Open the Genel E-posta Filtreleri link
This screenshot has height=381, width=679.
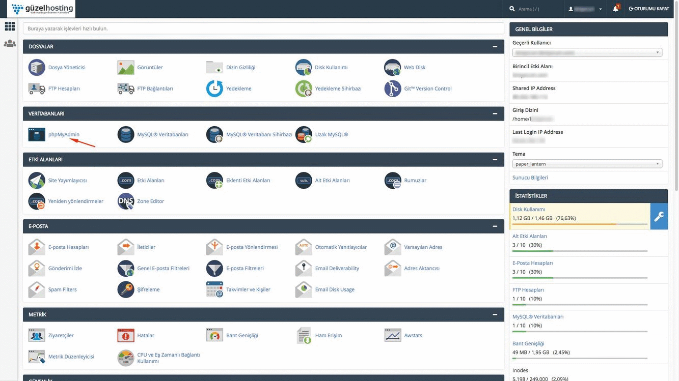(163, 268)
